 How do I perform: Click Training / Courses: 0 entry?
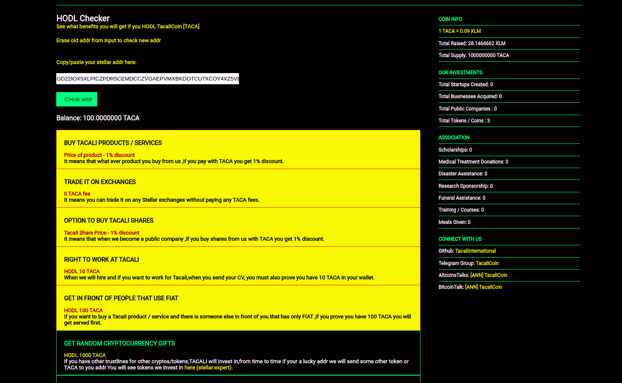pos(461,210)
